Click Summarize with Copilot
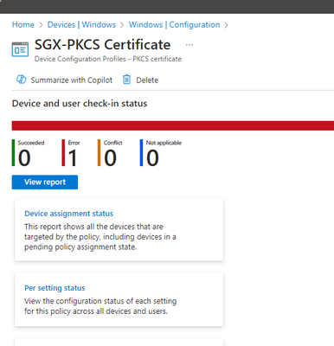Image resolution: width=334 pixels, height=346 pixels. (x=72, y=80)
